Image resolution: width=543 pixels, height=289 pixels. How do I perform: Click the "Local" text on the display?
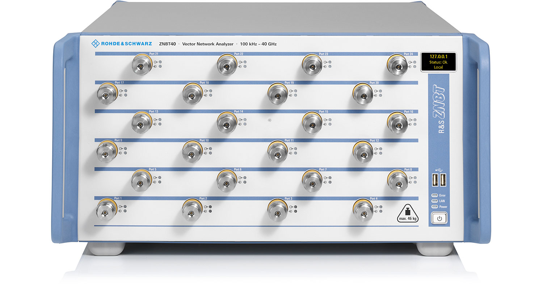[438, 67]
